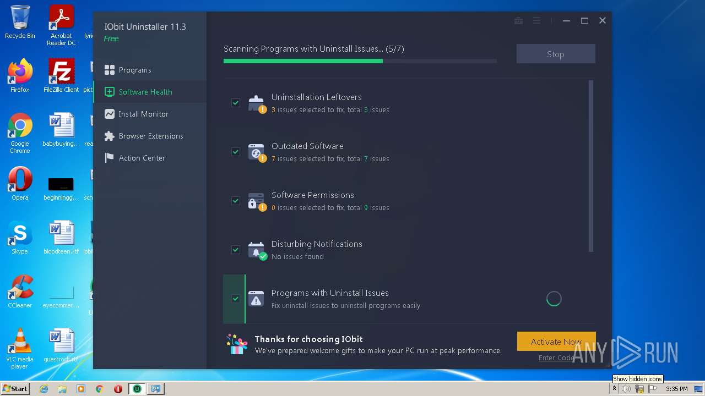Follow the Enter Code link
Screen dimensions: 705x396
click(556, 358)
